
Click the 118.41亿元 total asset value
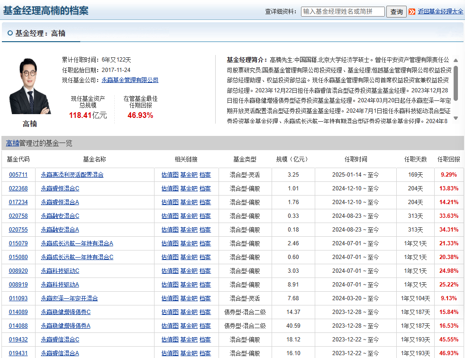tap(88, 115)
